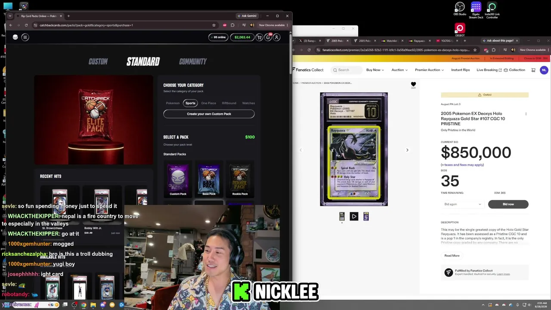The width and height of the screenshot is (551, 310).
Task: Open Live Breaking link
Action: pyautogui.click(x=489, y=70)
